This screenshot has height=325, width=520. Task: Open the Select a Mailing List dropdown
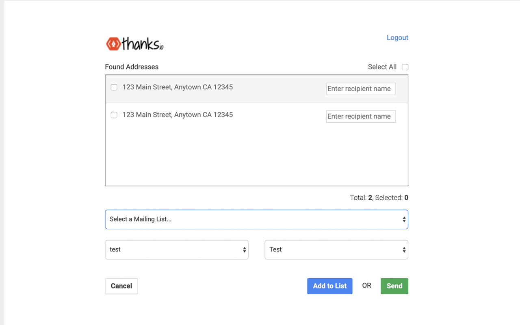pyautogui.click(x=256, y=219)
